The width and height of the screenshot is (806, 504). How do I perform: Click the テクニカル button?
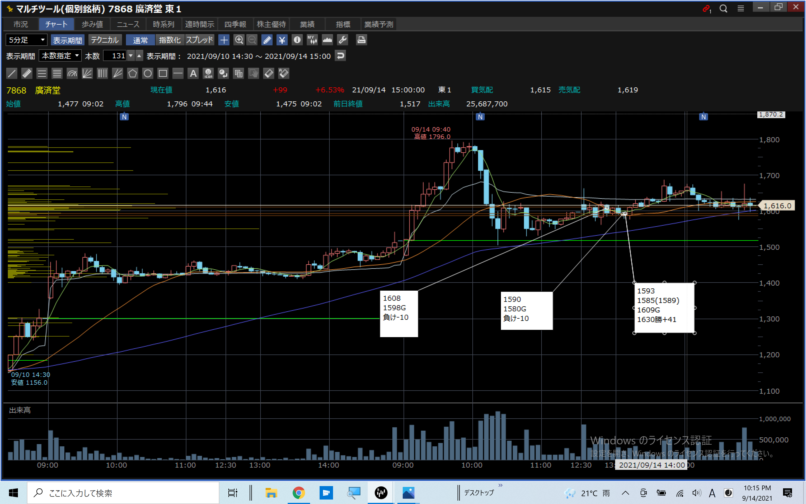click(x=105, y=40)
